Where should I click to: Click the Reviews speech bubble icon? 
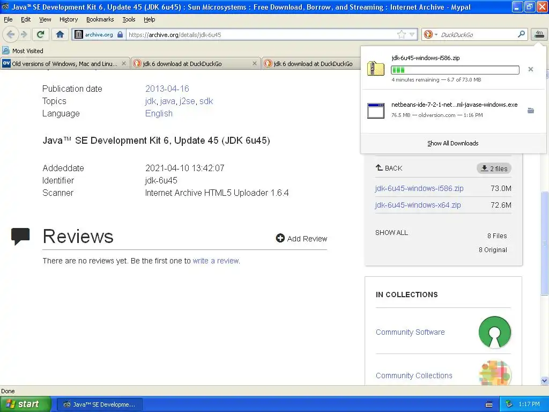[x=20, y=237]
